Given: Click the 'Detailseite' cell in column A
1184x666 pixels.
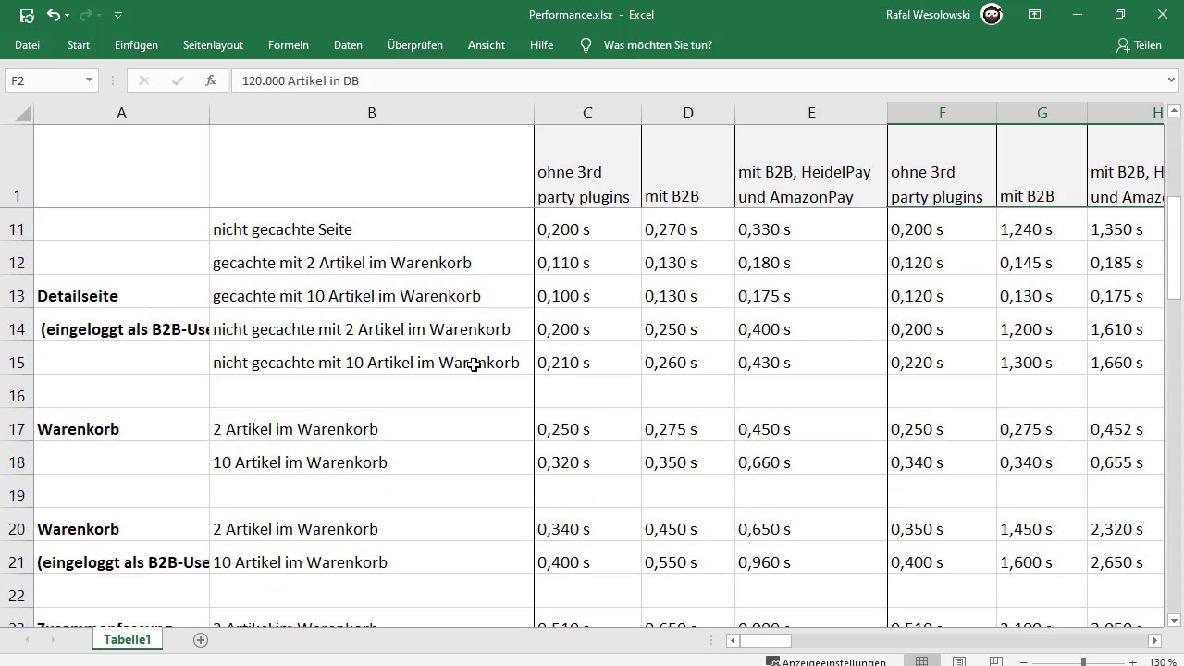Looking at the screenshot, I should point(121,296).
